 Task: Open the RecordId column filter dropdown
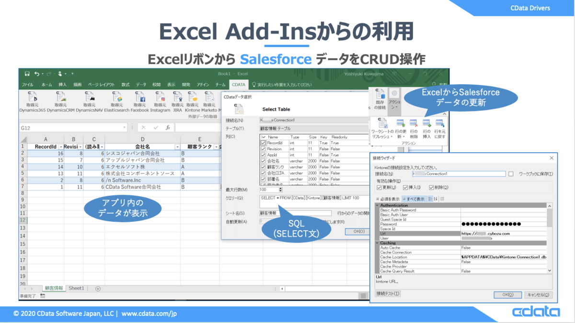[x=60, y=146]
